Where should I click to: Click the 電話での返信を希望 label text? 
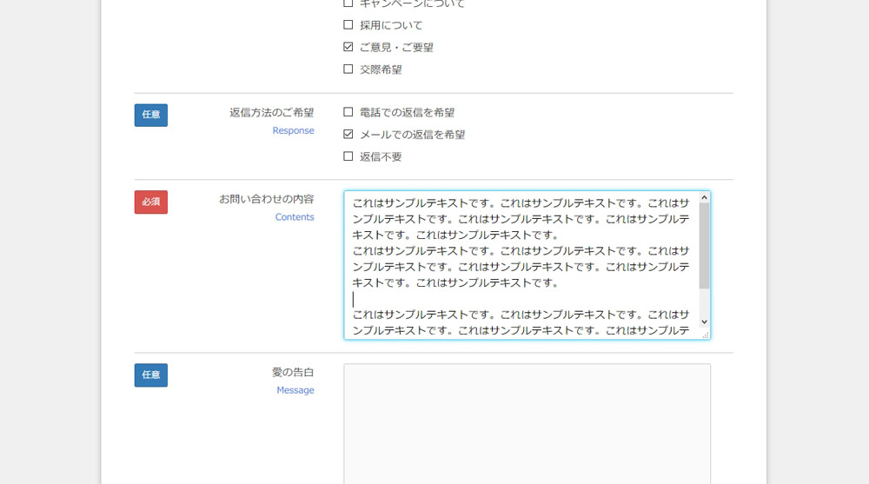click(407, 113)
